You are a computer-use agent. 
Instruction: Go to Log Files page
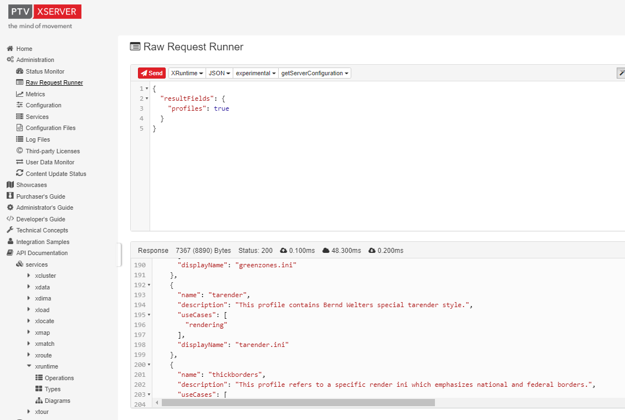[x=38, y=139]
